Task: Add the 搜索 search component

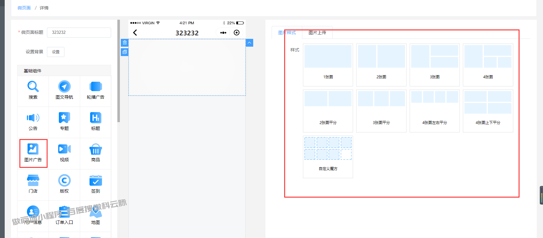Action: coord(33,91)
